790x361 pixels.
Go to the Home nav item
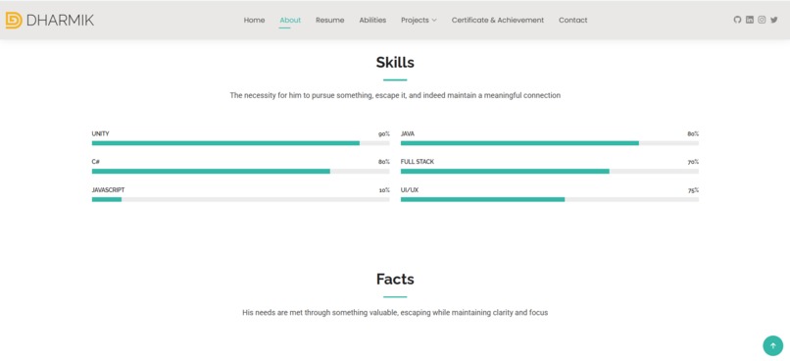tap(254, 21)
